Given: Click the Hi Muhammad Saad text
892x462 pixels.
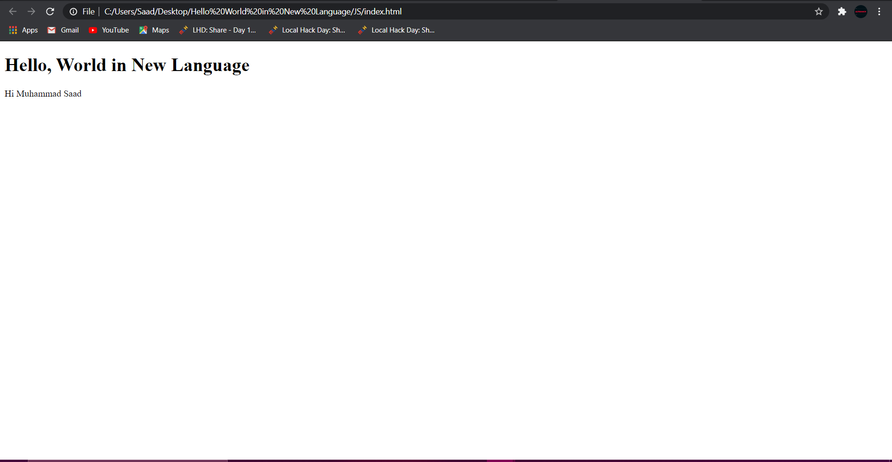Looking at the screenshot, I should tap(43, 94).
